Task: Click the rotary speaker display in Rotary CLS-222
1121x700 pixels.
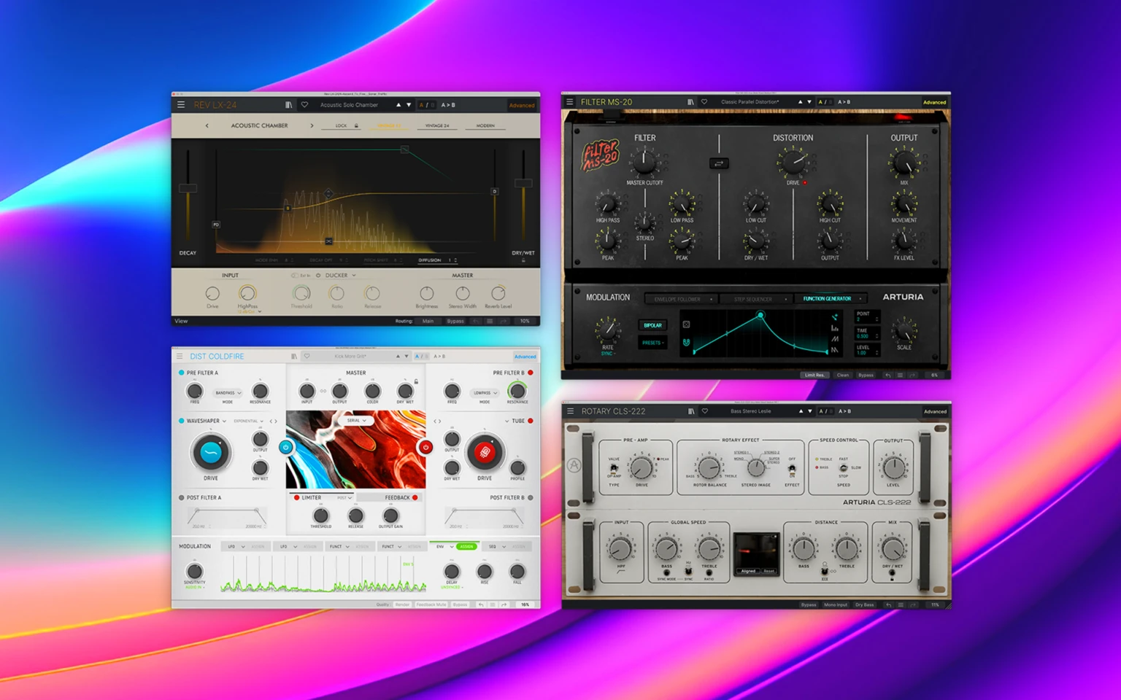Action: point(756,553)
